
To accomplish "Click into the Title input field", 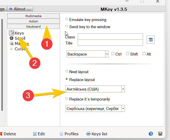I will pos(110,43).
